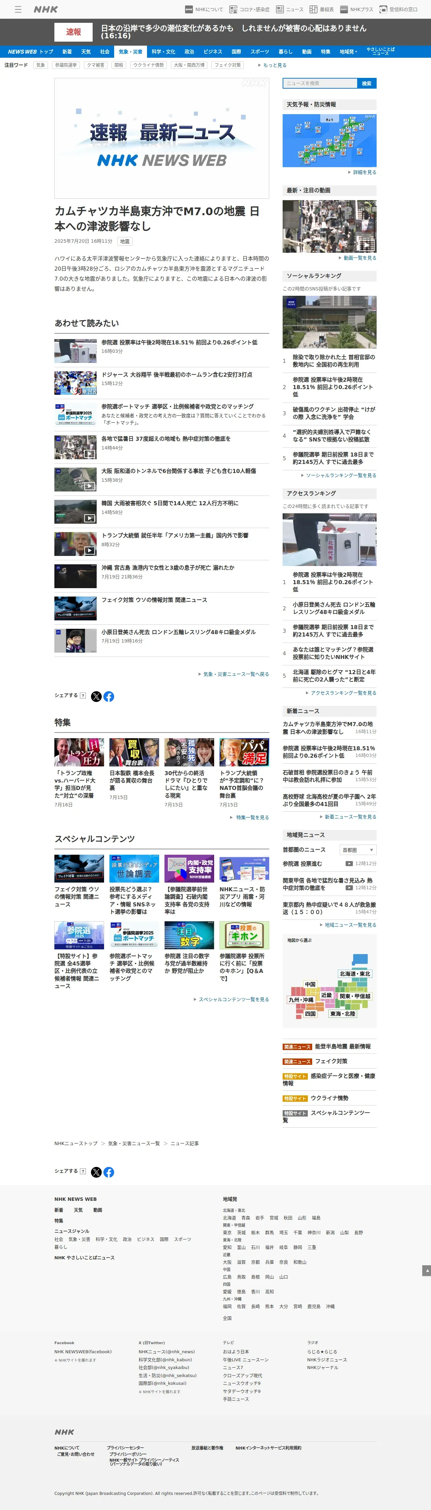Open 番組表 header icon link
Viewport: 431px width, 1510px height.
[x=313, y=9]
